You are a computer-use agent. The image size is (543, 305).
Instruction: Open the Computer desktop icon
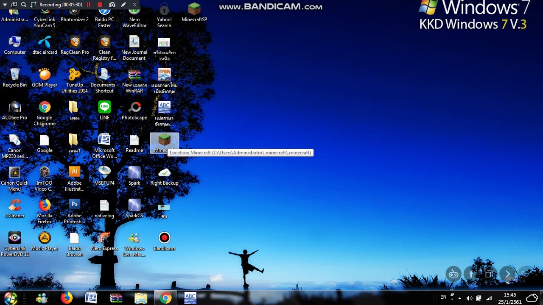pos(15,46)
